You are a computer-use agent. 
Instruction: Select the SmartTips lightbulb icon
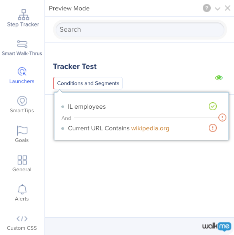click(22, 101)
